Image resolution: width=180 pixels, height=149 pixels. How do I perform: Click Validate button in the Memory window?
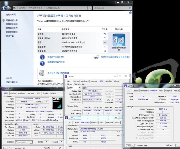(169, 145)
